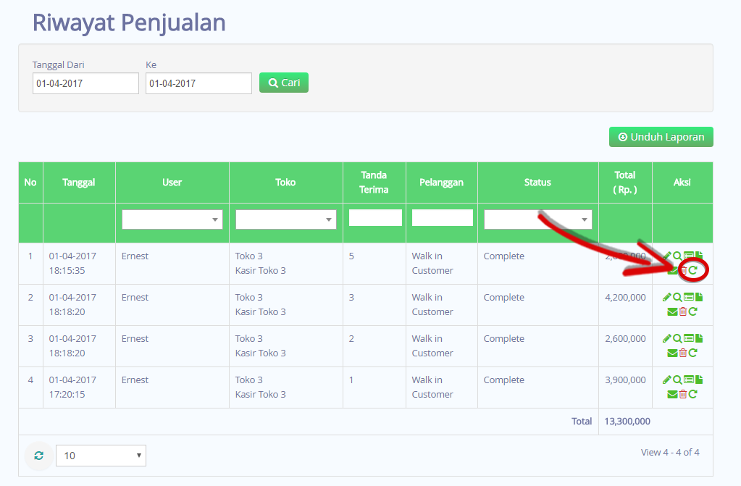Click the Tanggal Dari date field

85,83
